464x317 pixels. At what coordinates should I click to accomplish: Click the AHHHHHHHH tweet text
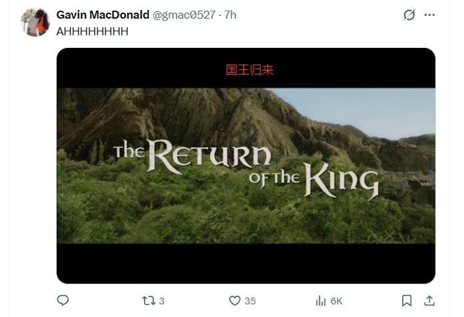[92, 31]
